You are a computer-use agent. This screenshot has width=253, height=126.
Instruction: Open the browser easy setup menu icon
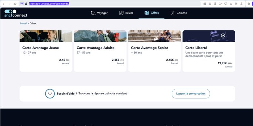pos(236,4)
